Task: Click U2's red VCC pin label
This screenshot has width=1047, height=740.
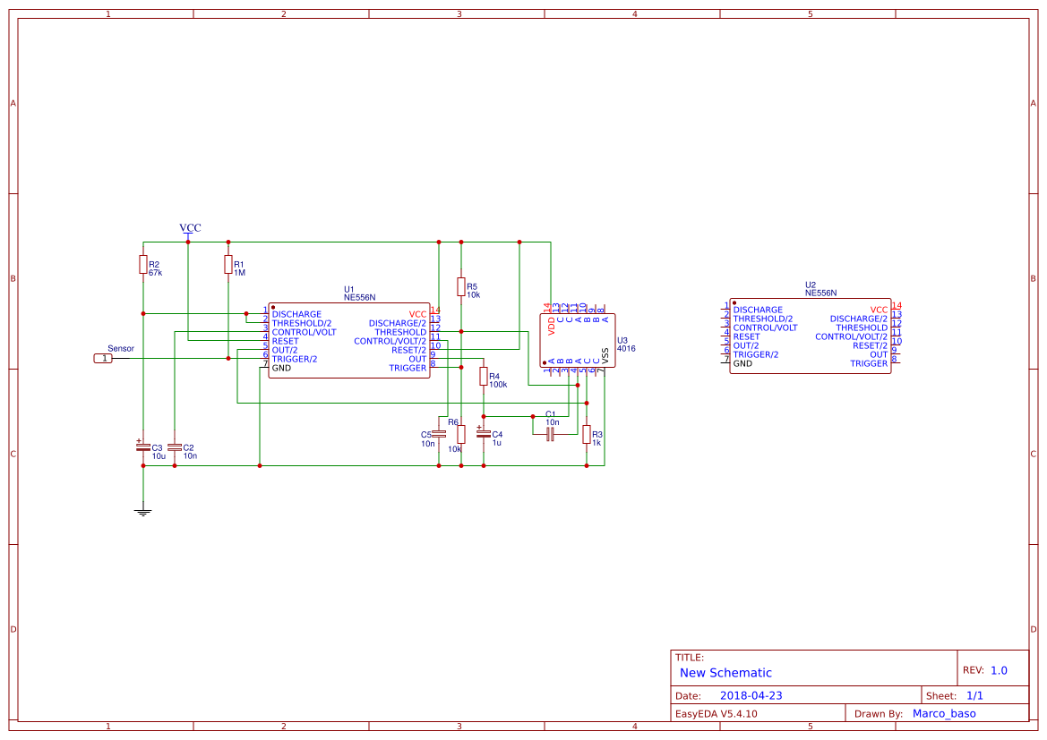Action: [879, 310]
